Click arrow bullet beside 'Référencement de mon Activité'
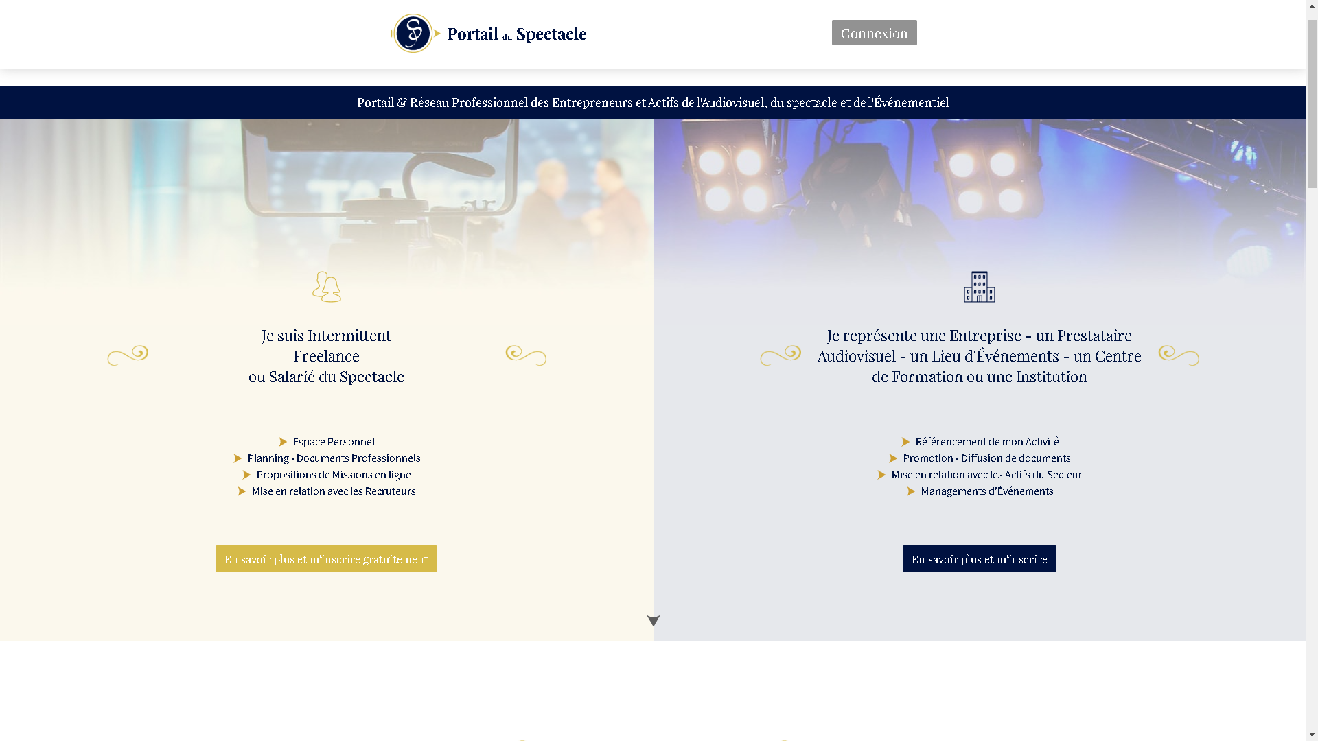This screenshot has width=1318, height=741. click(x=905, y=442)
